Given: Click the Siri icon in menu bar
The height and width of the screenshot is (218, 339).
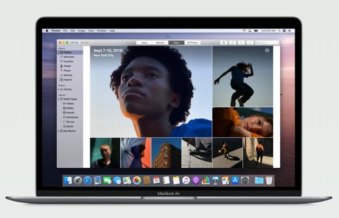Looking at the screenshot, I should pos(284,31).
